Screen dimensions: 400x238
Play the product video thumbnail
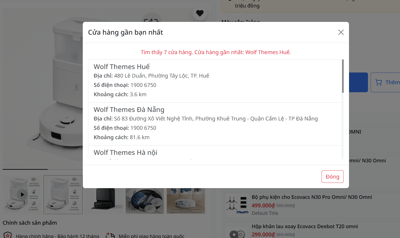click(22, 195)
